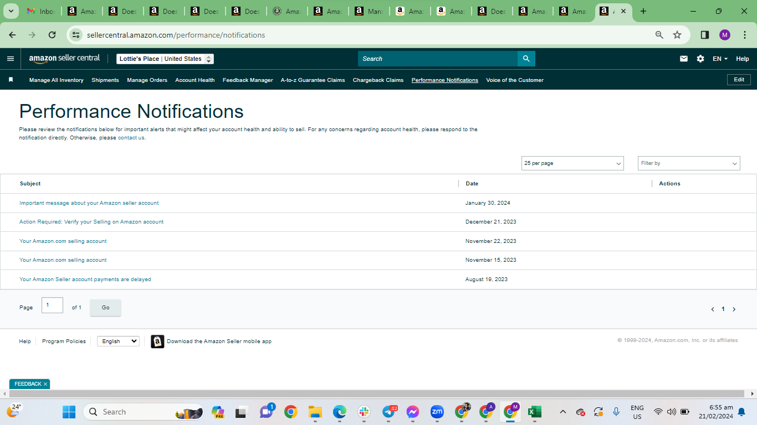Reload the Seller Central page
757x425 pixels.
(52, 35)
